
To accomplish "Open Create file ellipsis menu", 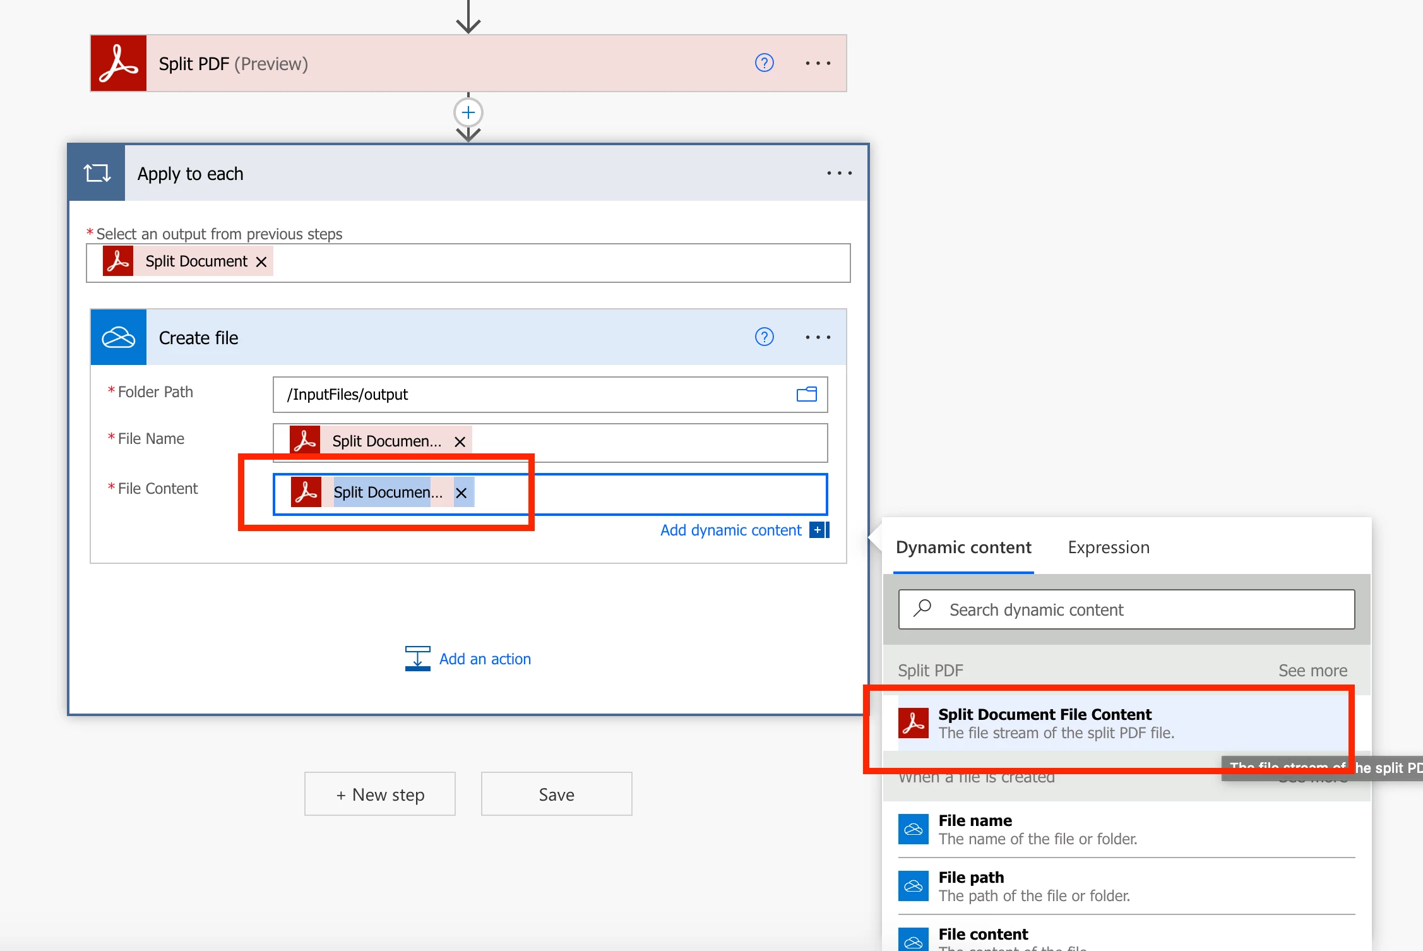I will pos(818,337).
